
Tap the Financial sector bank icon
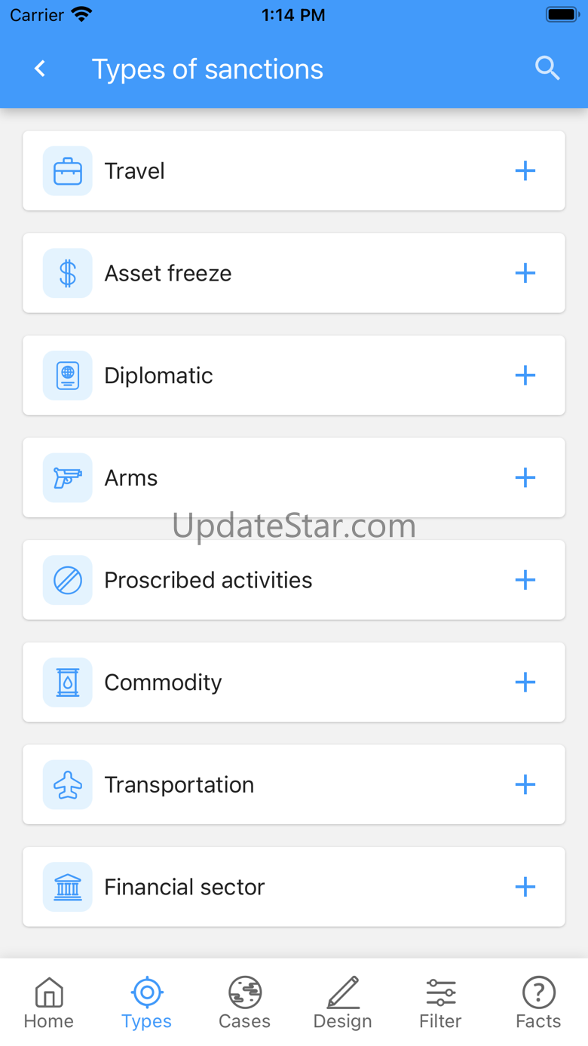[68, 887]
